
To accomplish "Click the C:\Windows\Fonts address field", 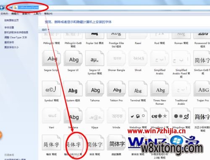I will pos(28,8).
